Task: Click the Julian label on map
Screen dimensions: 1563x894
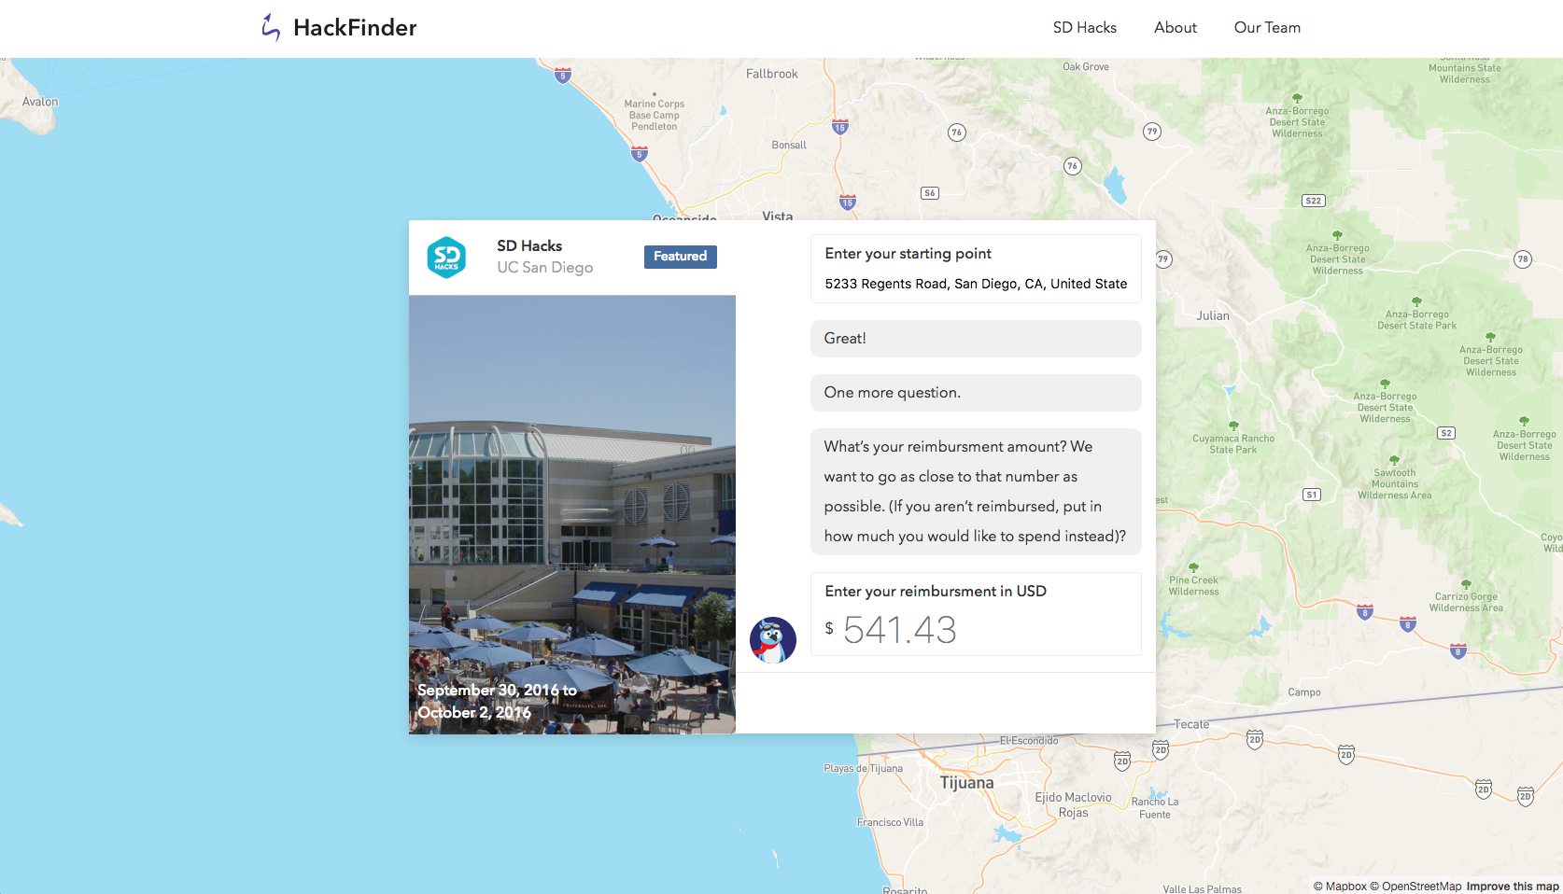Action: pyautogui.click(x=1213, y=315)
